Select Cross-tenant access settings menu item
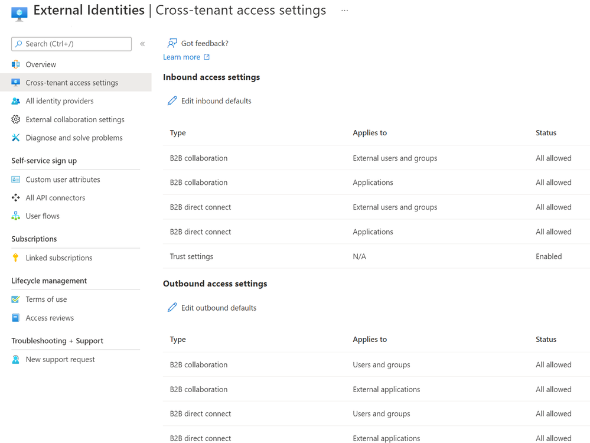The width and height of the screenshot is (590, 443). coord(76,83)
